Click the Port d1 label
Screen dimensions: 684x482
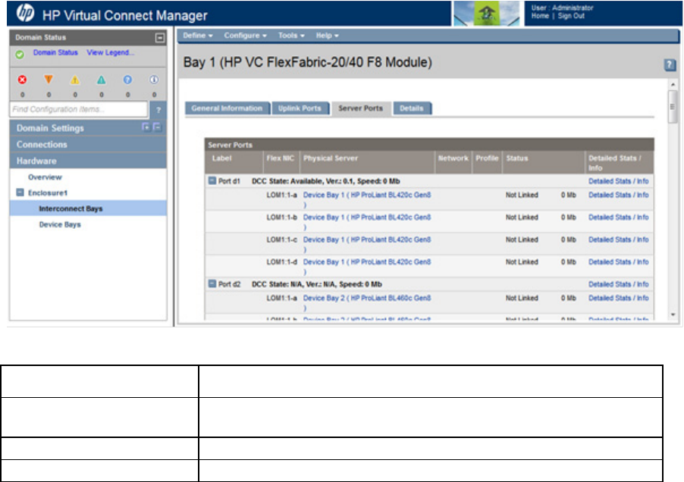point(229,181)
